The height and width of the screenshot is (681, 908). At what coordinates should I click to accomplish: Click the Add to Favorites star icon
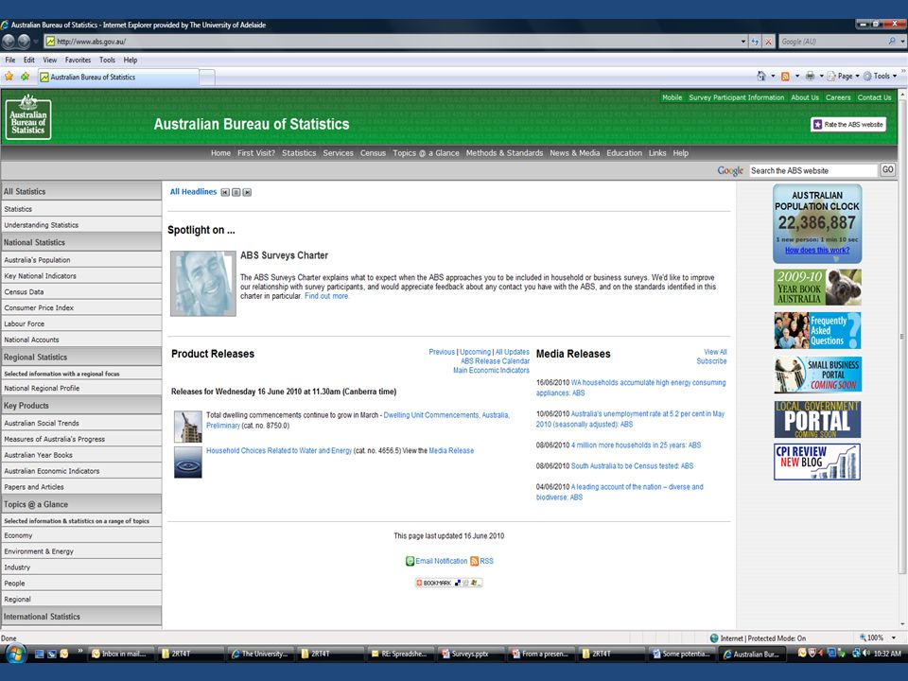25,77
